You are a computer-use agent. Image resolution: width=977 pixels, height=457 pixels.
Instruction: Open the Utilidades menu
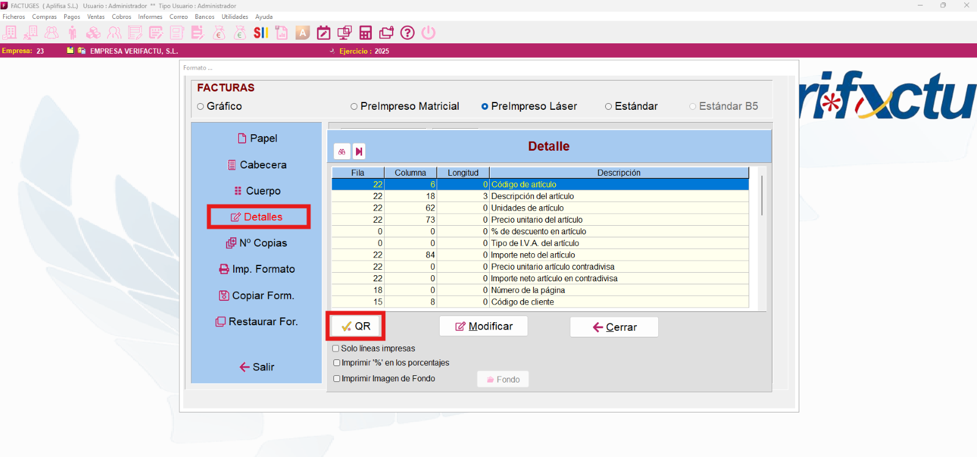click(x=234, y=16)
